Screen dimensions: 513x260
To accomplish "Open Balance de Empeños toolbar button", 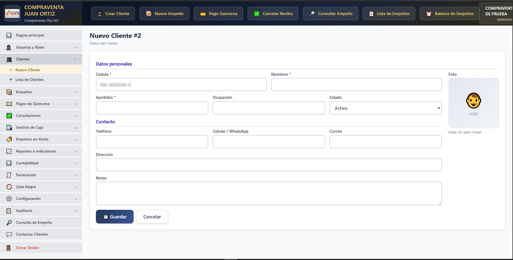I will pos(450,13).
